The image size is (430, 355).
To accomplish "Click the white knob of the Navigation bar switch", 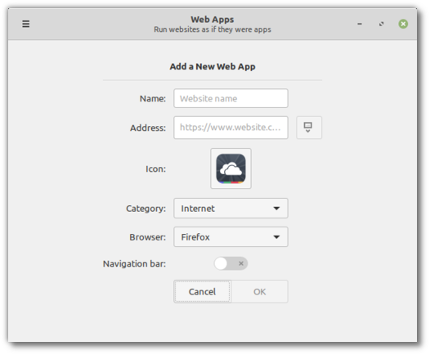I will point(221,263).
